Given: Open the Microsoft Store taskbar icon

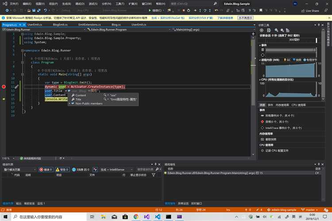Looking at the screenshot, I should pyautogui.click(x=125, y=217).
